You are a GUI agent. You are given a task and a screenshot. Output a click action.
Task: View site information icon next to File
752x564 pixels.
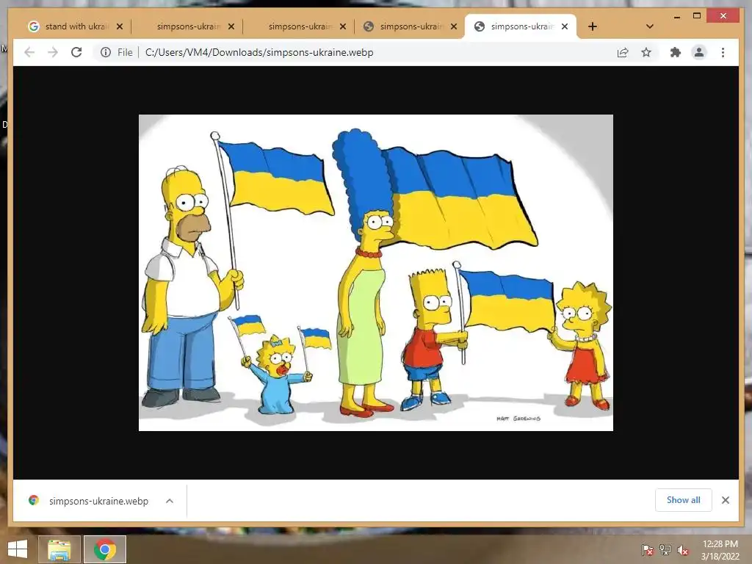click(x=106, y=52)
